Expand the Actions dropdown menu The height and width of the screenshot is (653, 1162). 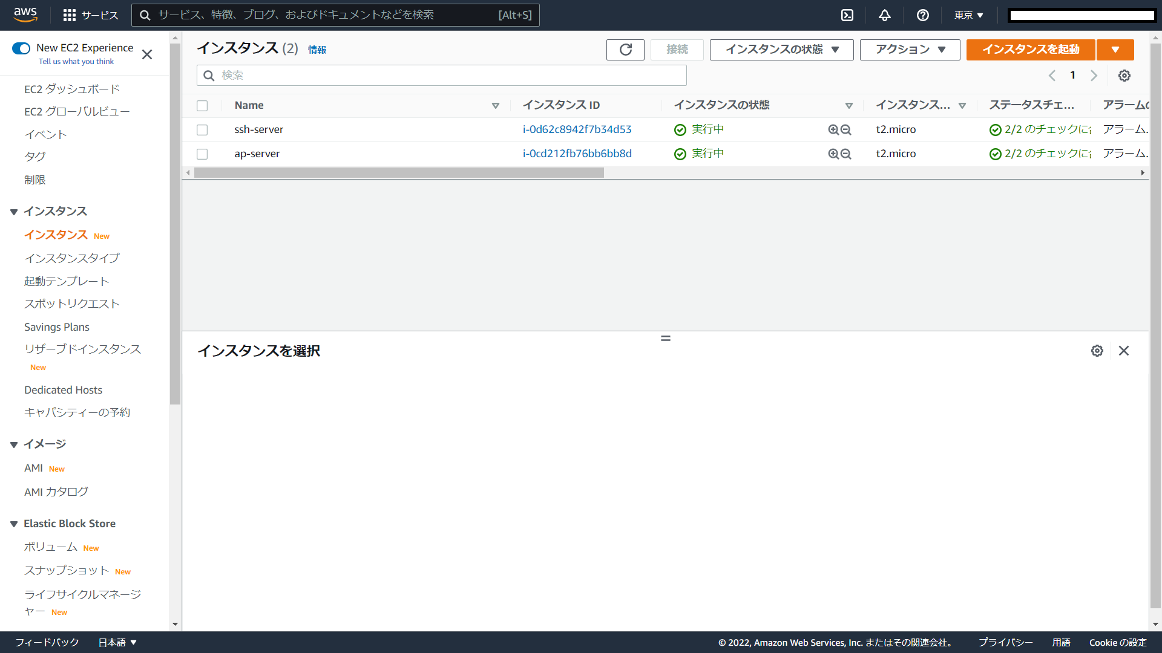tap(910, 50)
